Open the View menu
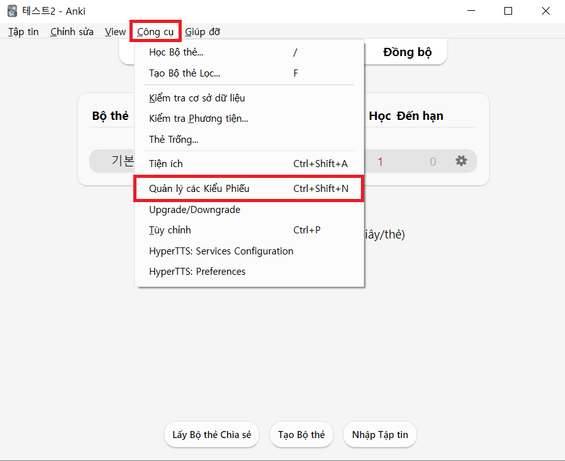 [115, 32]
